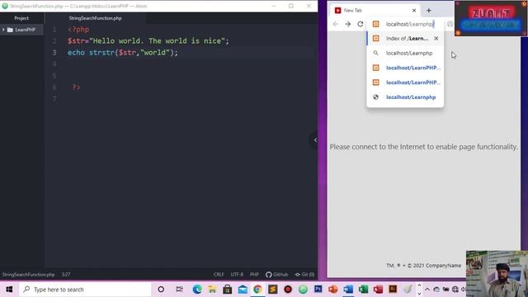
Task: Choose the second localhost/LearnPHP... suggestion
Action: 405,82
